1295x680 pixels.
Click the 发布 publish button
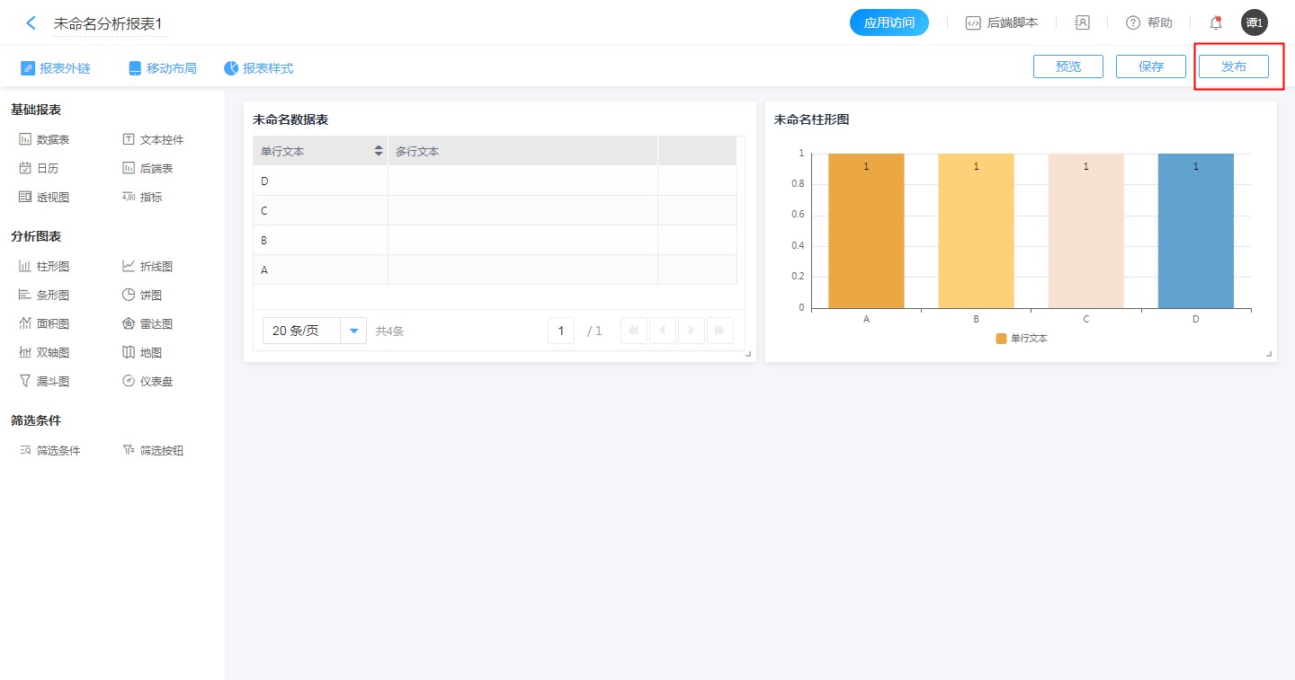coord(1233,66)
